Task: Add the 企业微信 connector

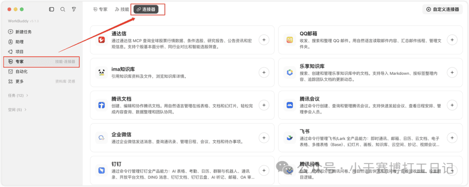Action: (x=264, y=138)
